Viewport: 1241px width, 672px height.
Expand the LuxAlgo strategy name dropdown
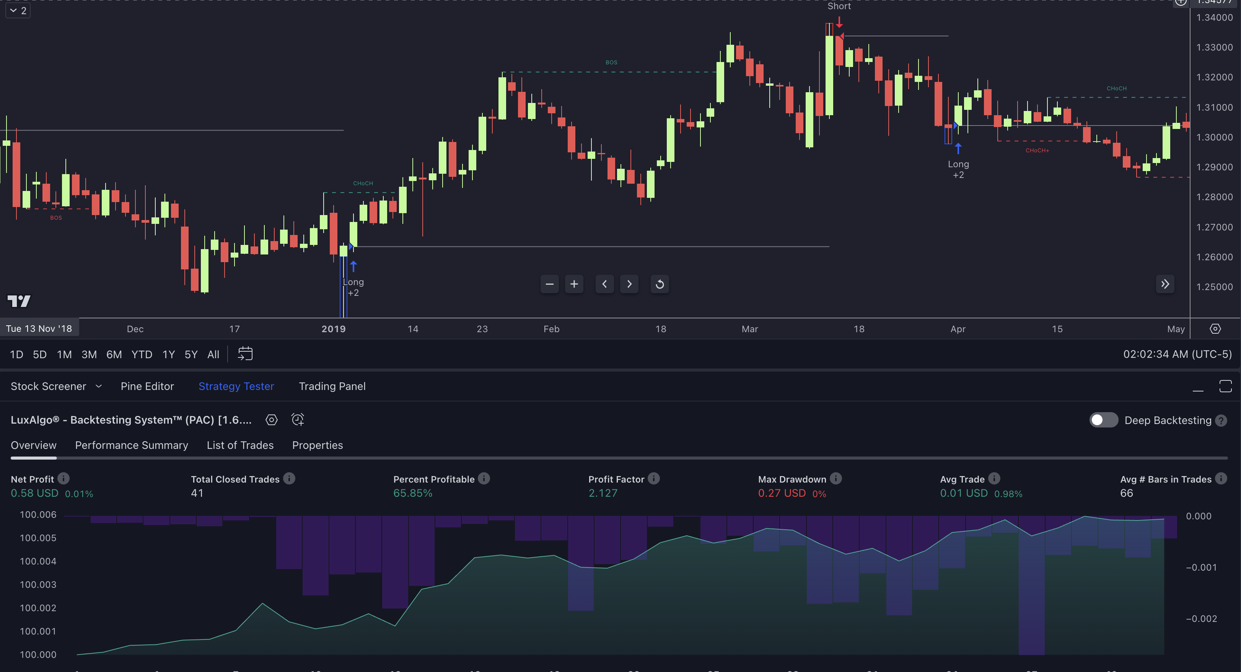pyautogui.click(x=132, y=419)
